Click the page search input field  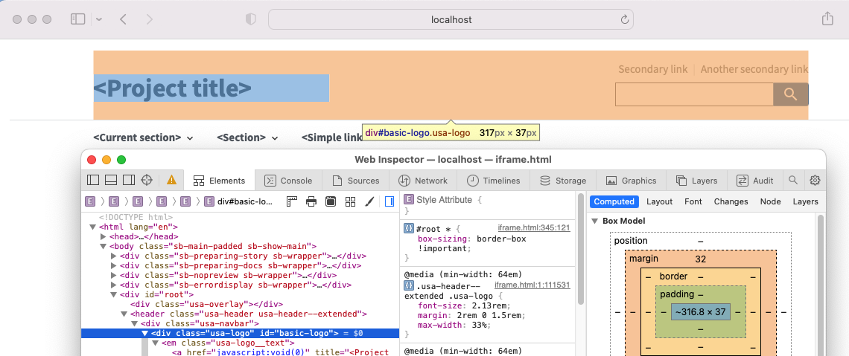[x=694, y=94]
